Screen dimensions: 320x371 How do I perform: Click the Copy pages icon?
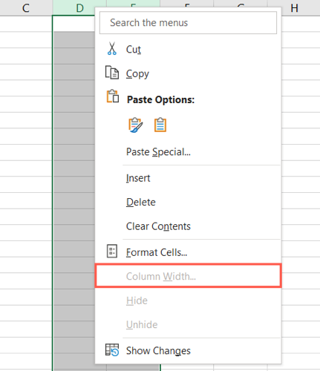112,73
